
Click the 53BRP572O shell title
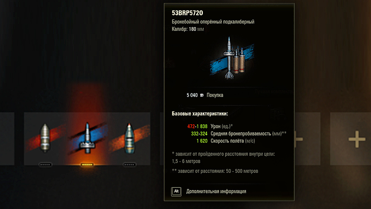coord(187,13)
